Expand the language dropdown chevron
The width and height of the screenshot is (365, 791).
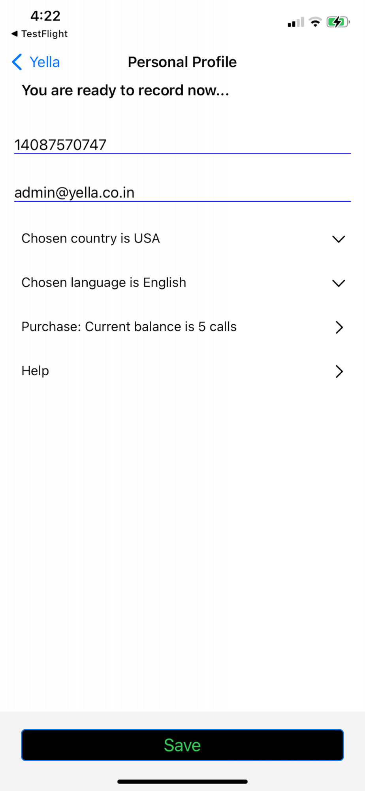[339, 283]
